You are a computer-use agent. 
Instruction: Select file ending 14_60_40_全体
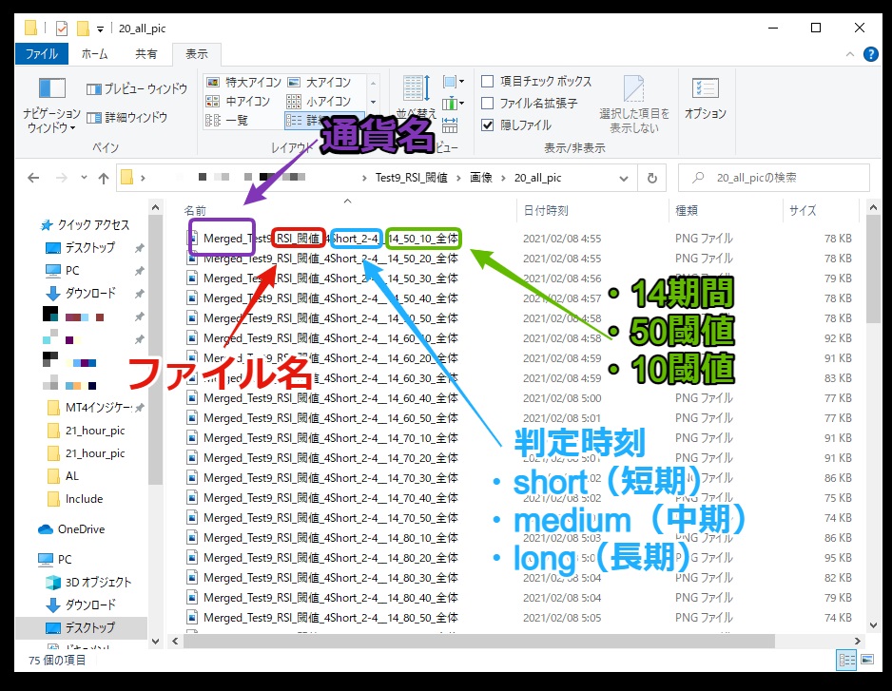point(331,398)
